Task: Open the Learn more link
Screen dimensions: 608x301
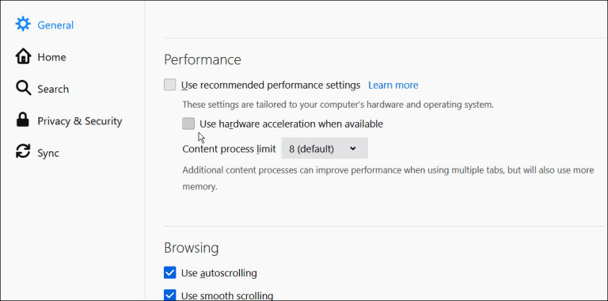Action: click(x=393, y=85)
